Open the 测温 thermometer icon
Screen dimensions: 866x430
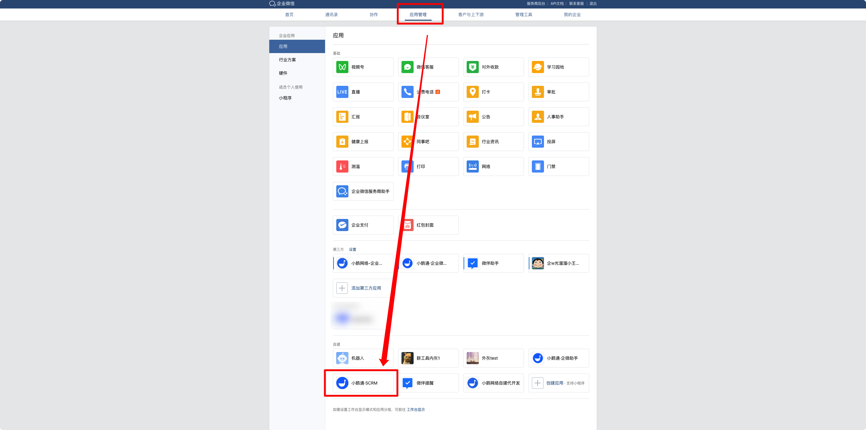coord(342,166)
